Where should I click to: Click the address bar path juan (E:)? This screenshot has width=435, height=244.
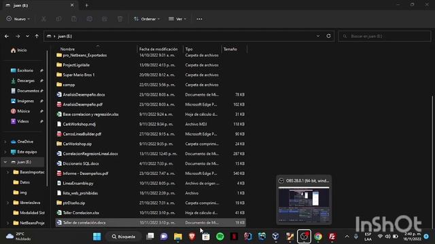[65, 36]
